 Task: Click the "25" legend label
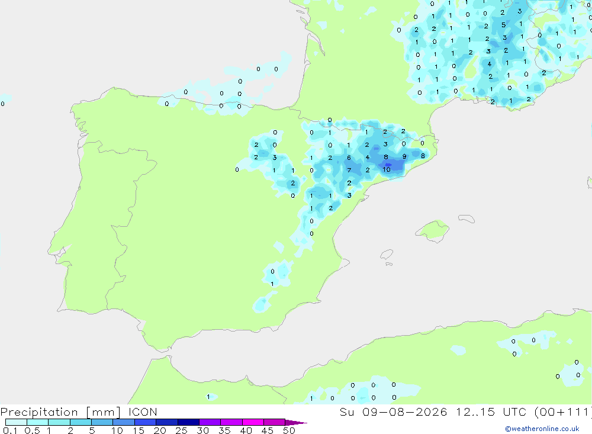coord(181,430)
